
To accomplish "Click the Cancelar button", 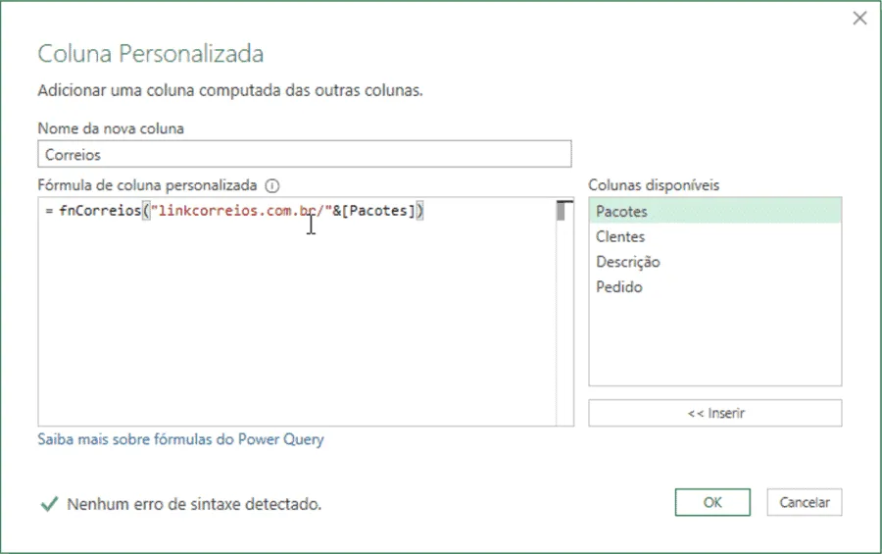I will 804,502.
